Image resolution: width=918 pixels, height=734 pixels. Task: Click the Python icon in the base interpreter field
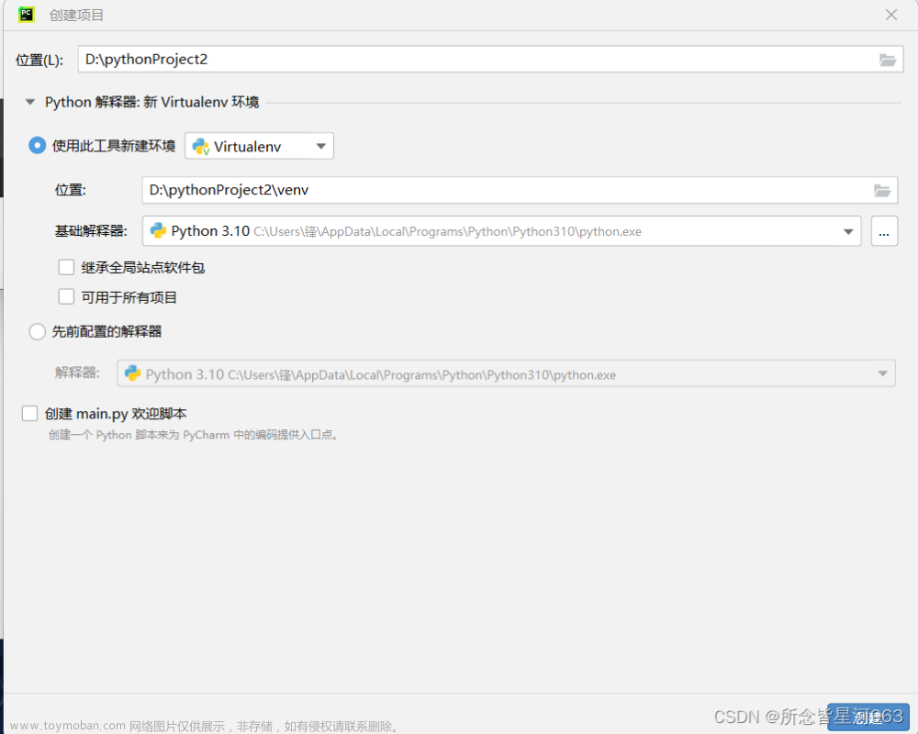[x=158, y=230]
